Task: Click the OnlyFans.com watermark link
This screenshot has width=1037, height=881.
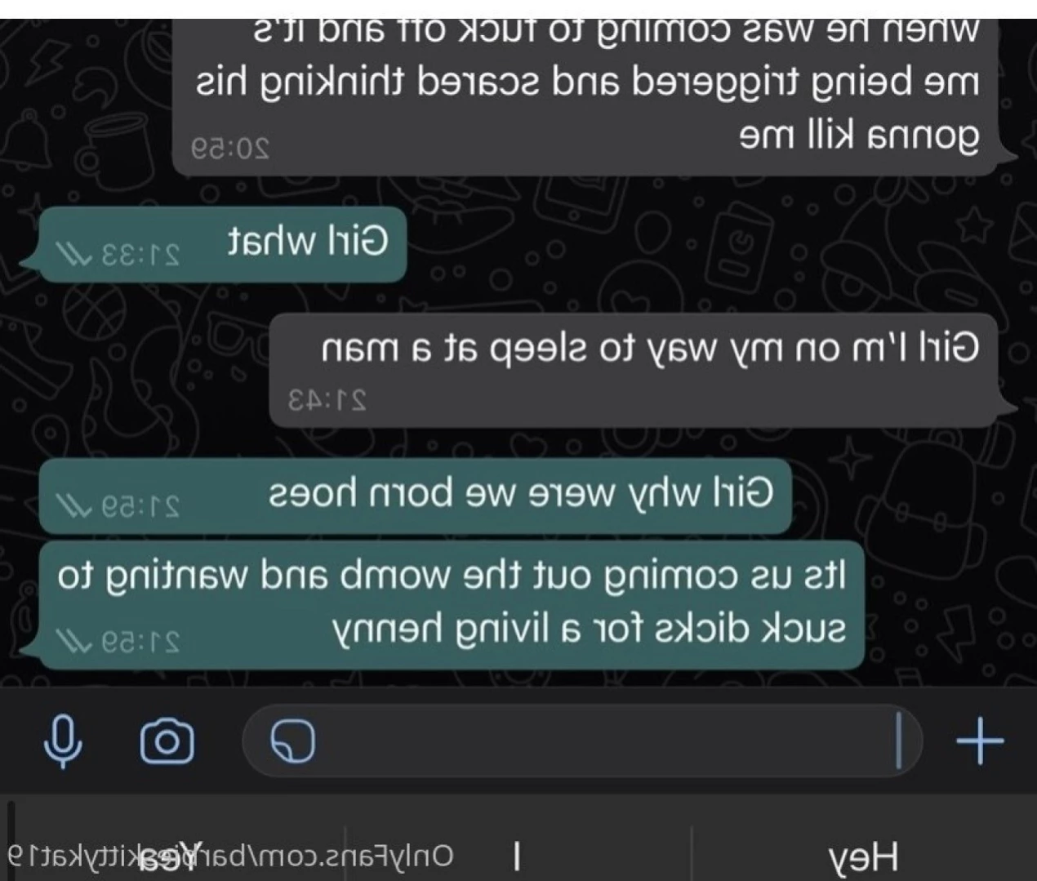Action: click(x=231, y=856)
